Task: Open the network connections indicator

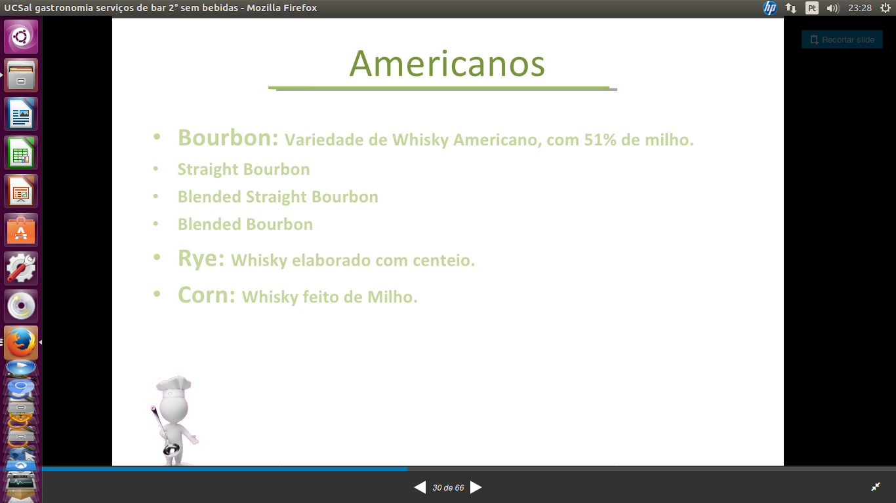Action: click(x=791, y=8)
